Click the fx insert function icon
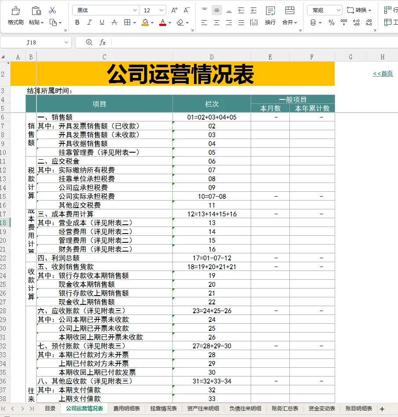 click(x=102, y=43)
